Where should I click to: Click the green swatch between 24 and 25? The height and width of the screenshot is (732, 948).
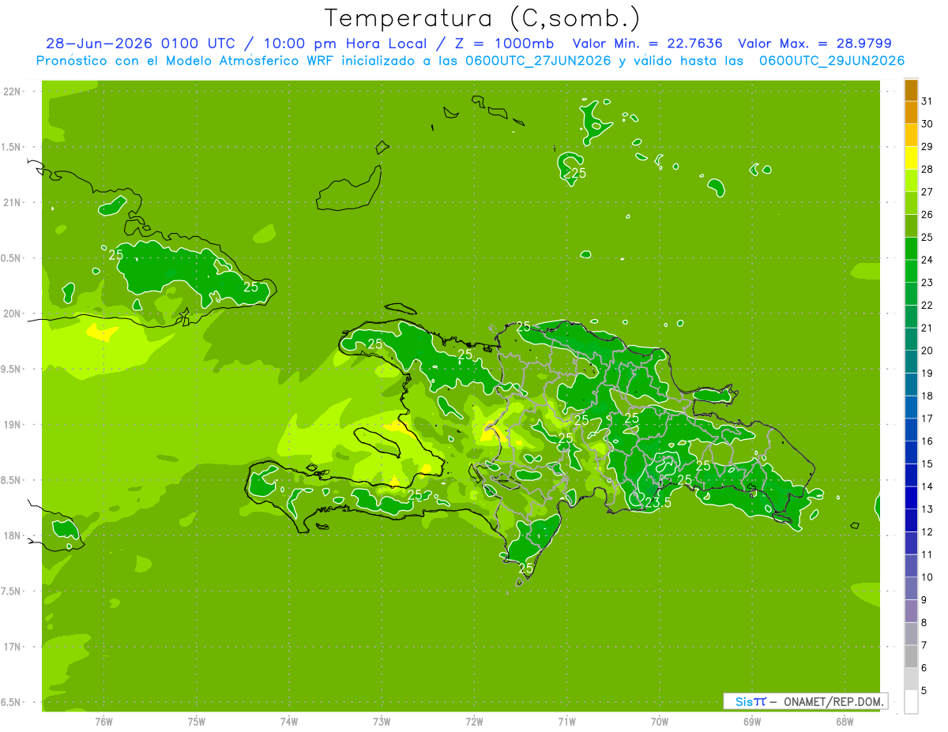tap(911, 249)
